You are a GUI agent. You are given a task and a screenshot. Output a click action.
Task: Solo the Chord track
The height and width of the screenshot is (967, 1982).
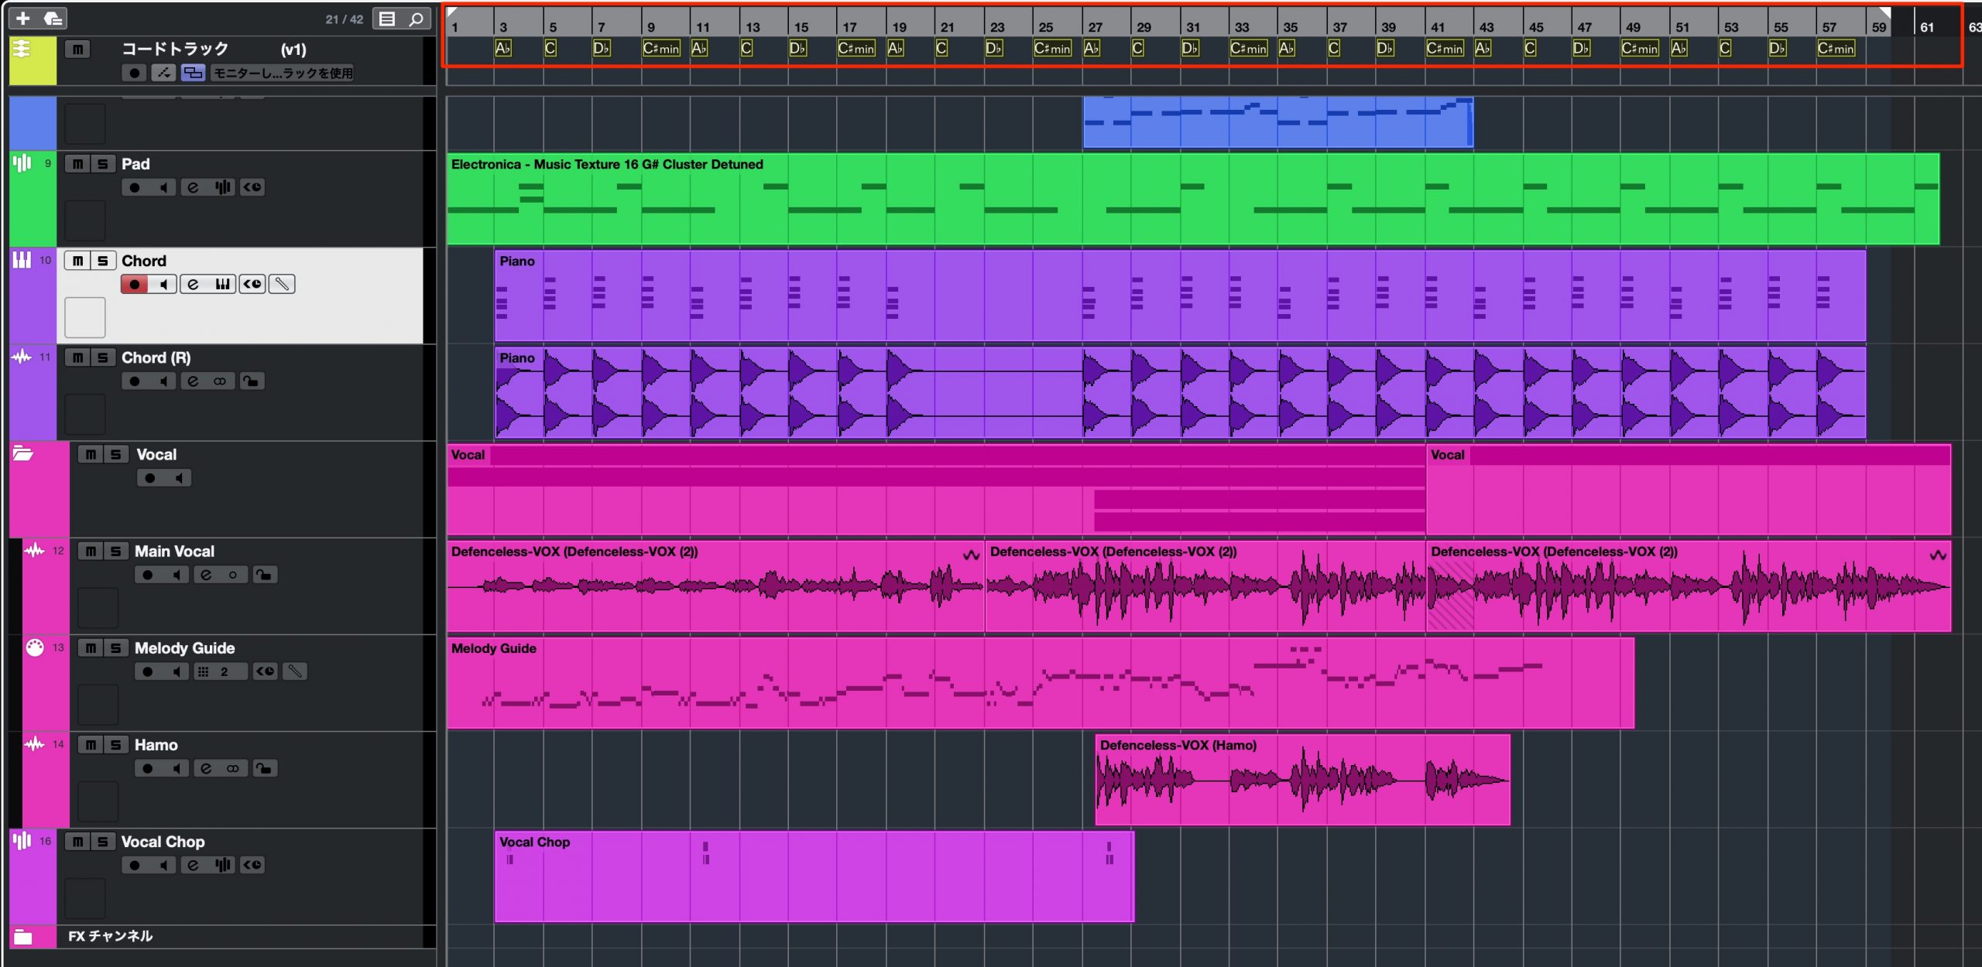[x=102, y=261]
